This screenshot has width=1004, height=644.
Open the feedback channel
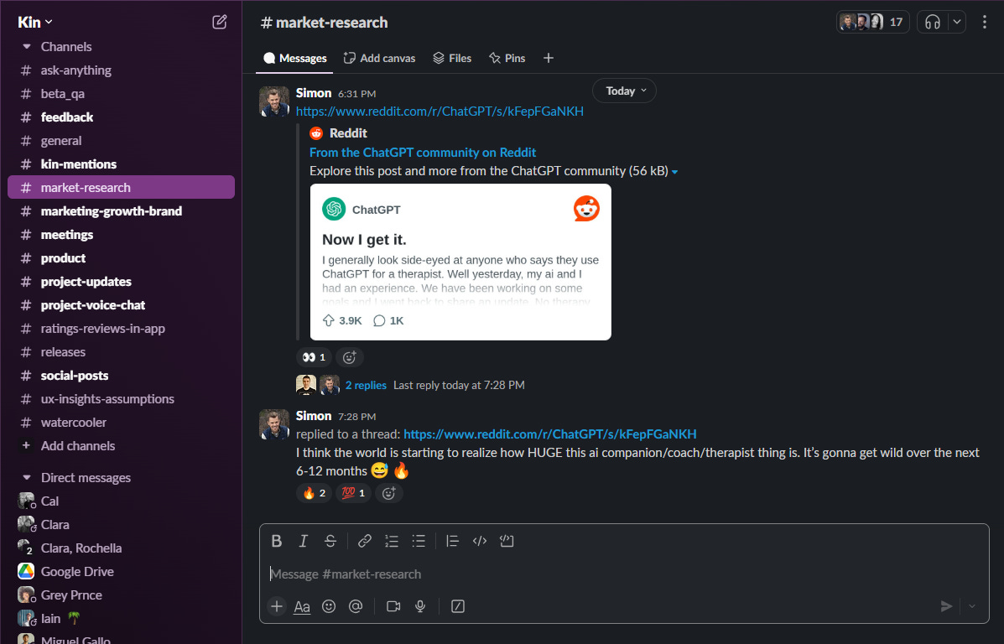[121, 117]
